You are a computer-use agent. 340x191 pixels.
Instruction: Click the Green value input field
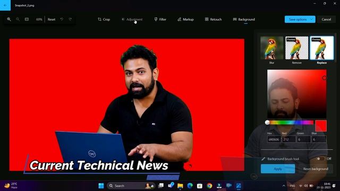[303, 139]
